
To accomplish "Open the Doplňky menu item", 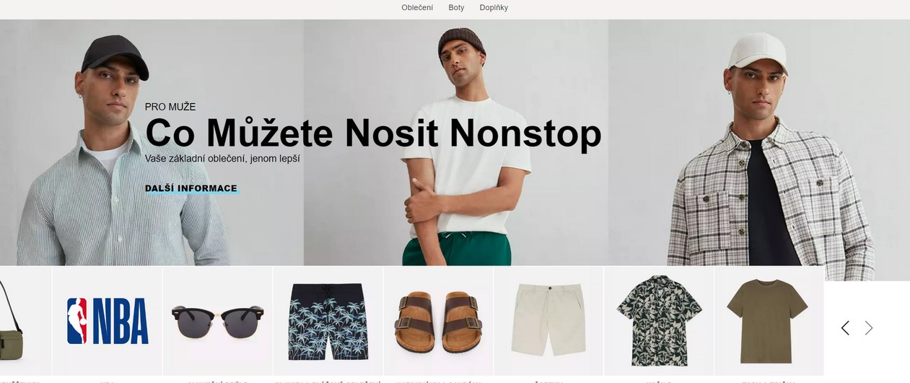I will tap(494, 8).
